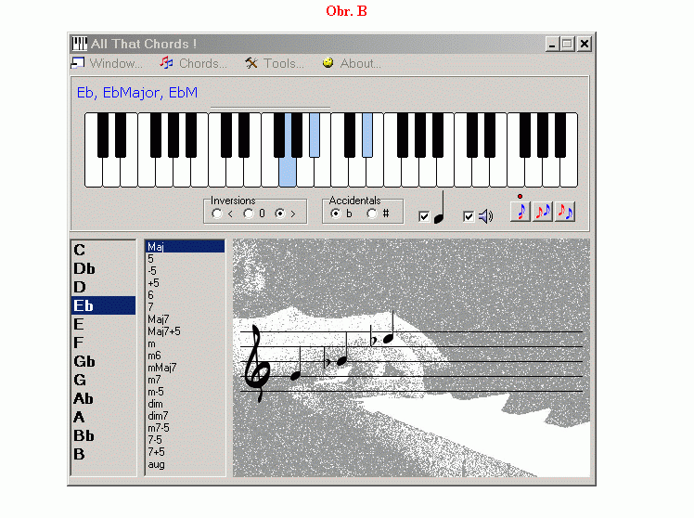694x518 pixels.
Task: Choose the m7-5 chord type
Action: (185, 428)
